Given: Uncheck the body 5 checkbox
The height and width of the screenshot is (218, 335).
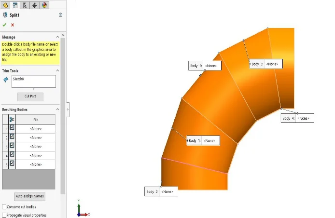Looking at the screenshot, I should (x=12, y=163).
